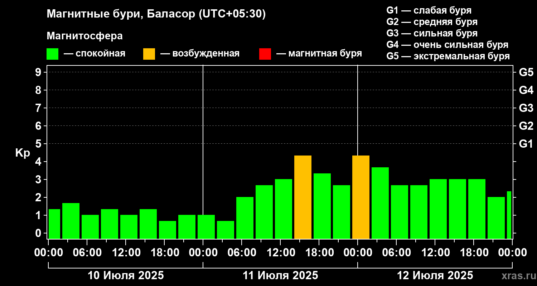This screenshot has height=286, width=537.
Task: Click the right-axis 'G2' storm level label
Action: tap(526, 126)
